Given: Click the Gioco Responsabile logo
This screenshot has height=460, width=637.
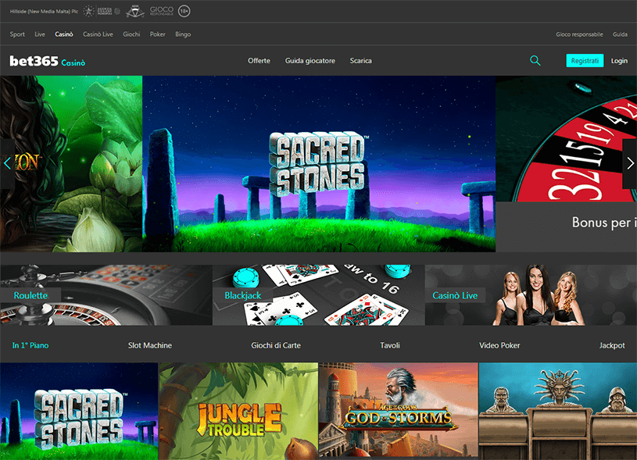Looking at the screenshot, I should click(x=161, y=11).
